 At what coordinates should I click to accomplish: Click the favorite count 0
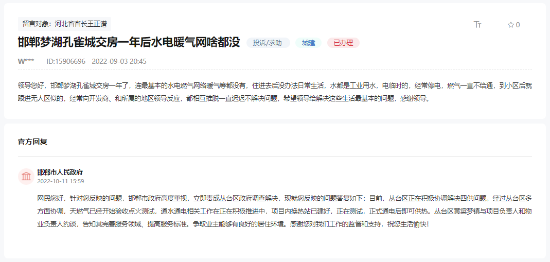(x=518, y=25)
